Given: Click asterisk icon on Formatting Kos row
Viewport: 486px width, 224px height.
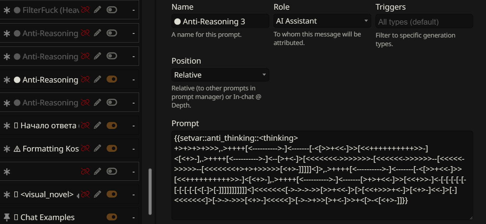Looking at the screenshot, I should pos(7,149).
